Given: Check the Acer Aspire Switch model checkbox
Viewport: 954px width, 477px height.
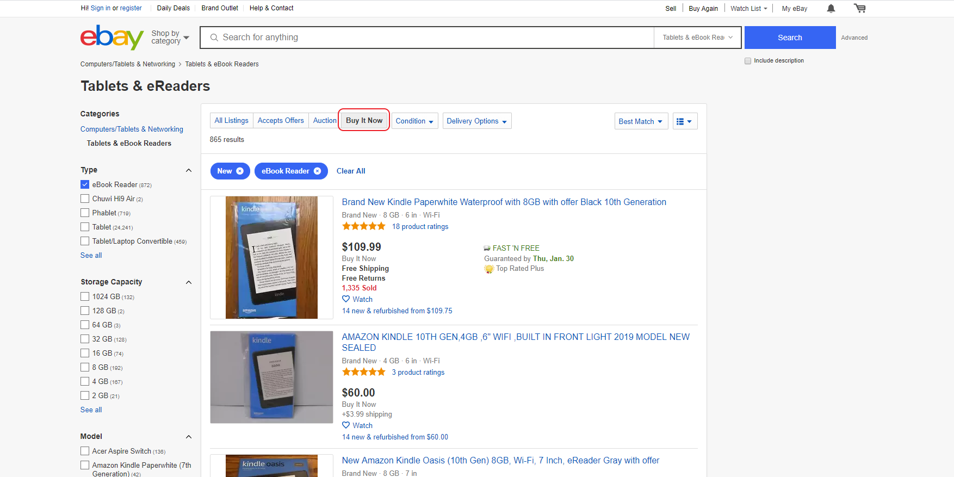Looking at the screenshot, I should (x=85, y=451).
